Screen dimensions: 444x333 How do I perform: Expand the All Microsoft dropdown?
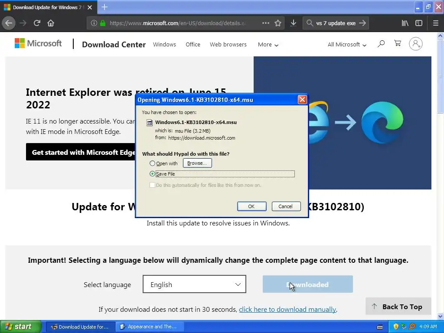pyautogui.click(x=347, y=45)
